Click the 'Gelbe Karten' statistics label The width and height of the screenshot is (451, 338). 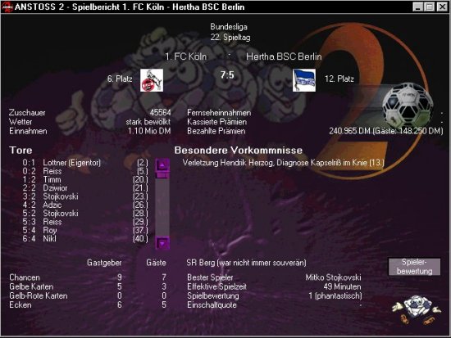pos(31,286)
